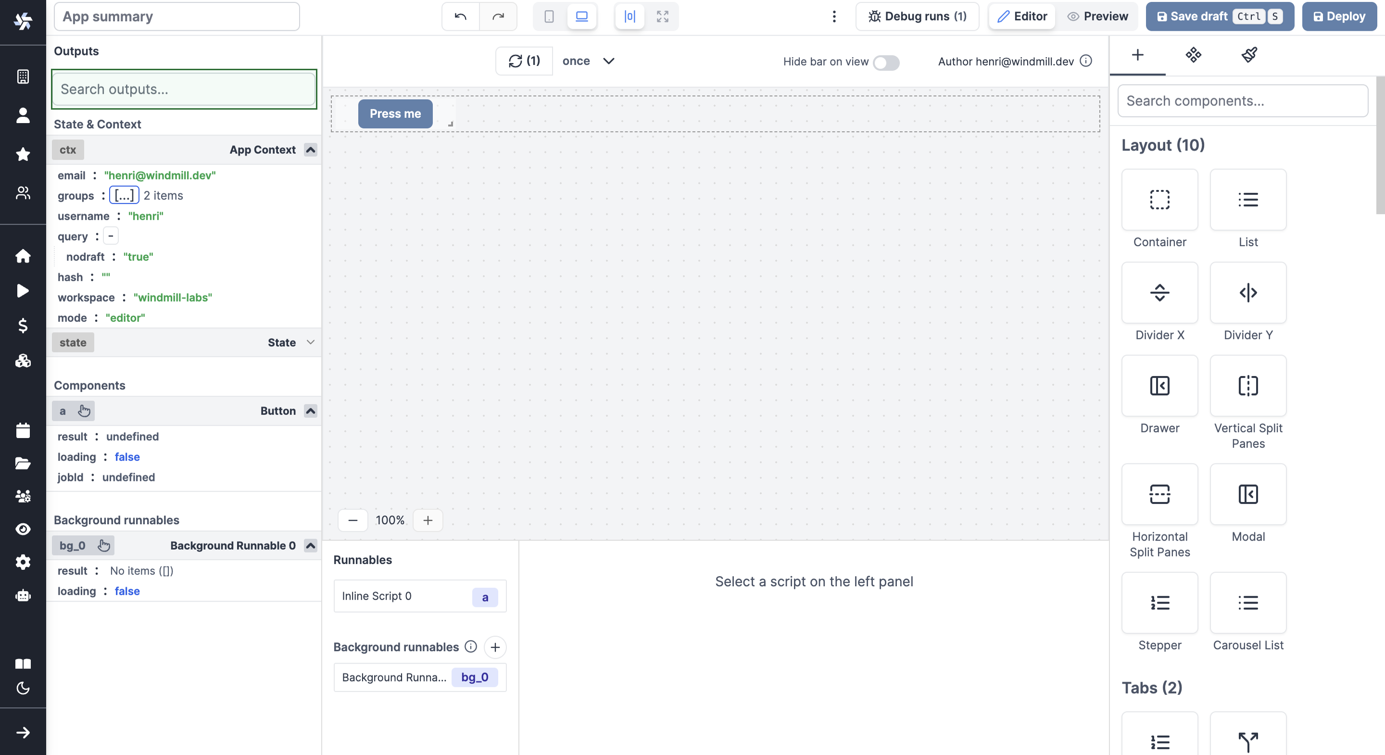Image resolution: width=1385 pixels, height=755 pixels.
Task: Collapse the App Context section
Action: (311, 150)
